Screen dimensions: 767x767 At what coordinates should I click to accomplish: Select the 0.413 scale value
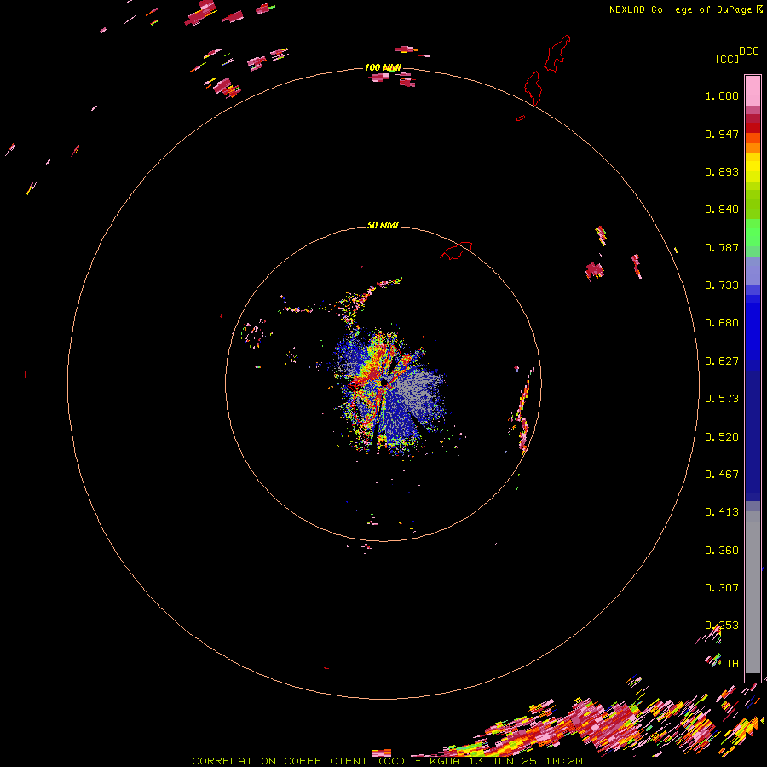pos(722,512)
